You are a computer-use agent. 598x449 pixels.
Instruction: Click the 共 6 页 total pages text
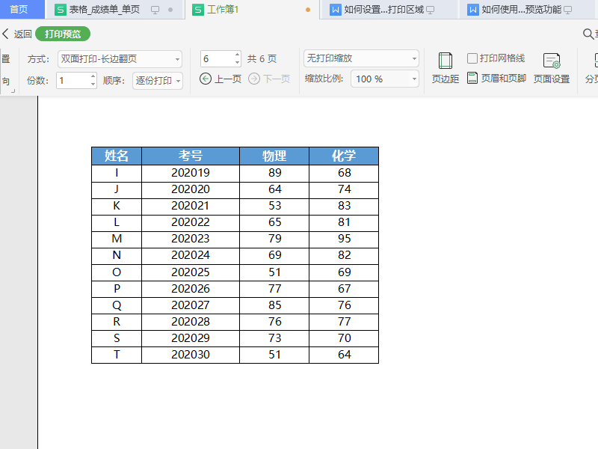[262, 59]
